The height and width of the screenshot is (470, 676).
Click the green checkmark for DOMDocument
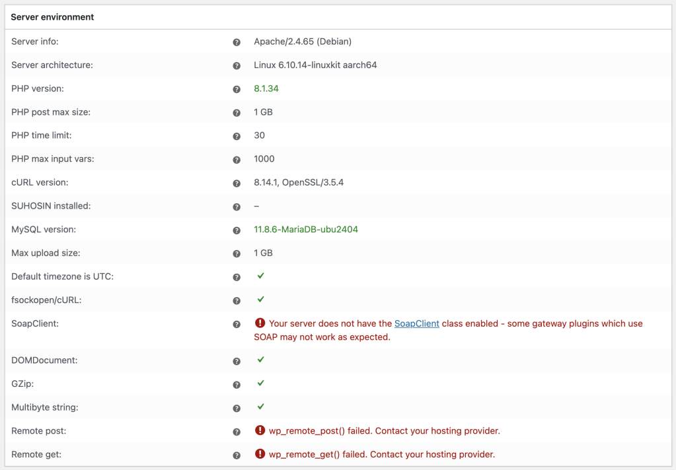pos(261,360)
